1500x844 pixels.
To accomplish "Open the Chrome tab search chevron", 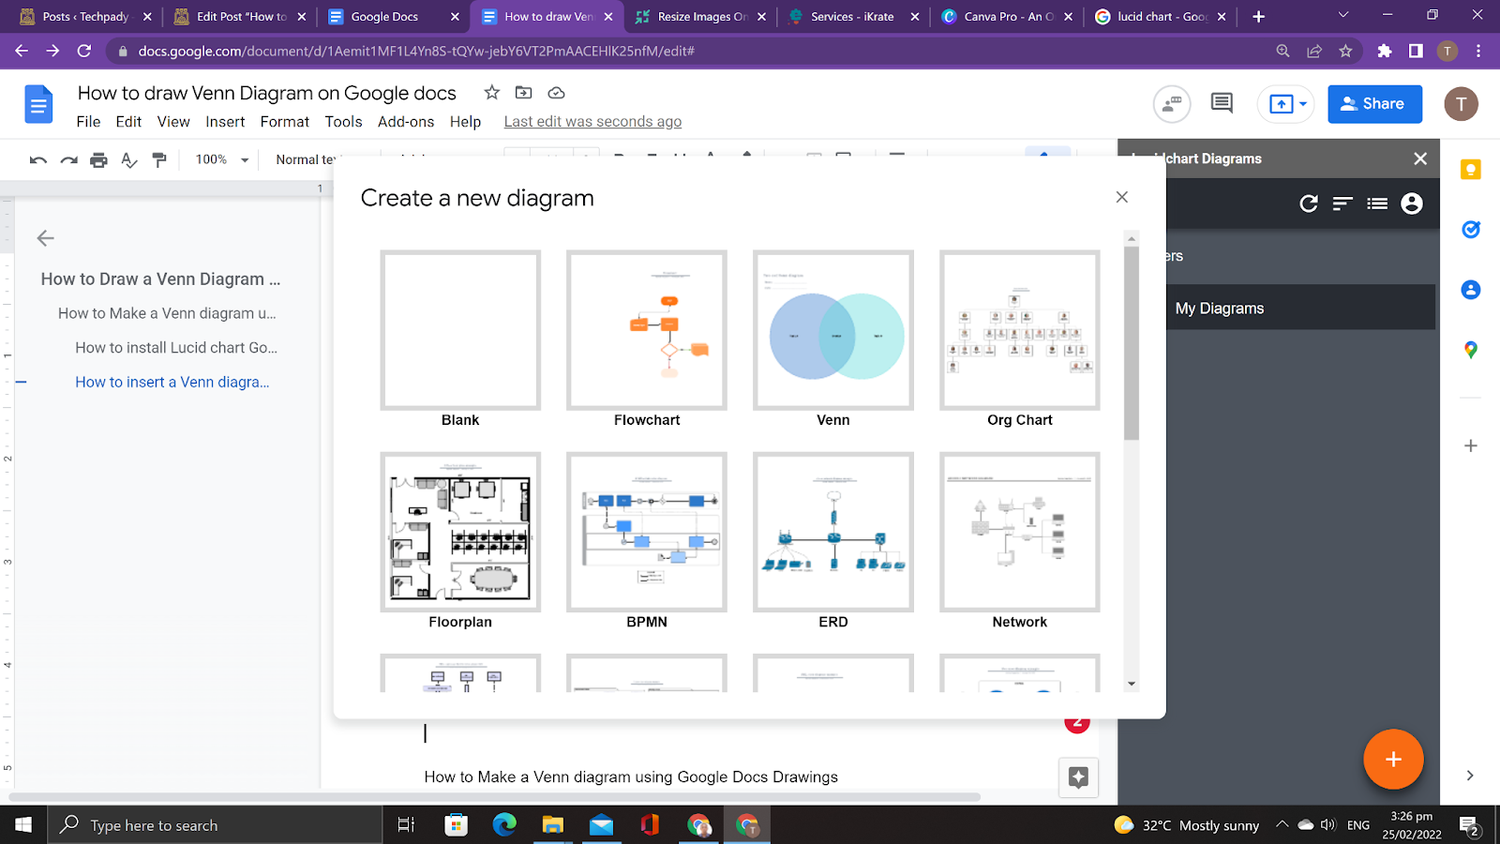I will point(1342,15).
